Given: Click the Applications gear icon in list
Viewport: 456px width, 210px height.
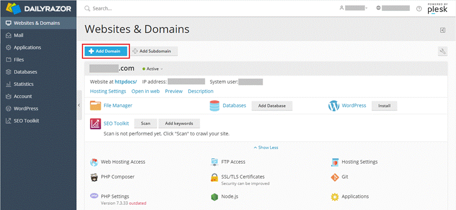Looking at the screenshot, I should point(335,197).
